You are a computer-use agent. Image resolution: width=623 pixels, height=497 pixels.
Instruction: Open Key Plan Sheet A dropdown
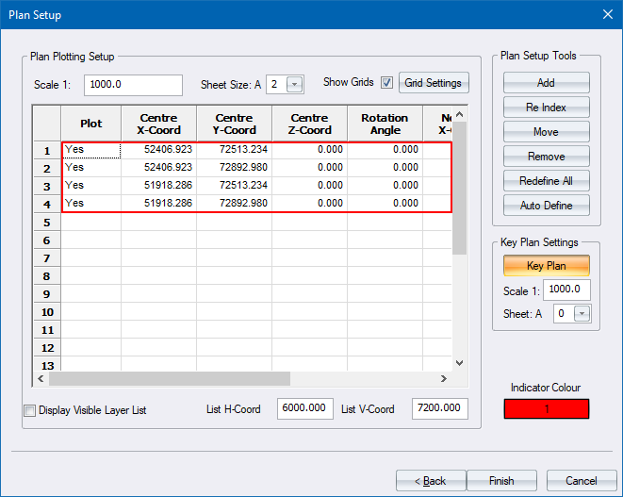582,314
